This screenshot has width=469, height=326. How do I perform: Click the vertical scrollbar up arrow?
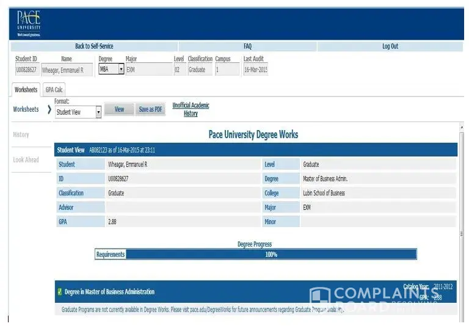(x=461, y=126)
